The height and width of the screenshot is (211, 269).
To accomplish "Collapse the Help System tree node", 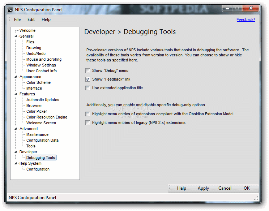I will tap(16, 164).
